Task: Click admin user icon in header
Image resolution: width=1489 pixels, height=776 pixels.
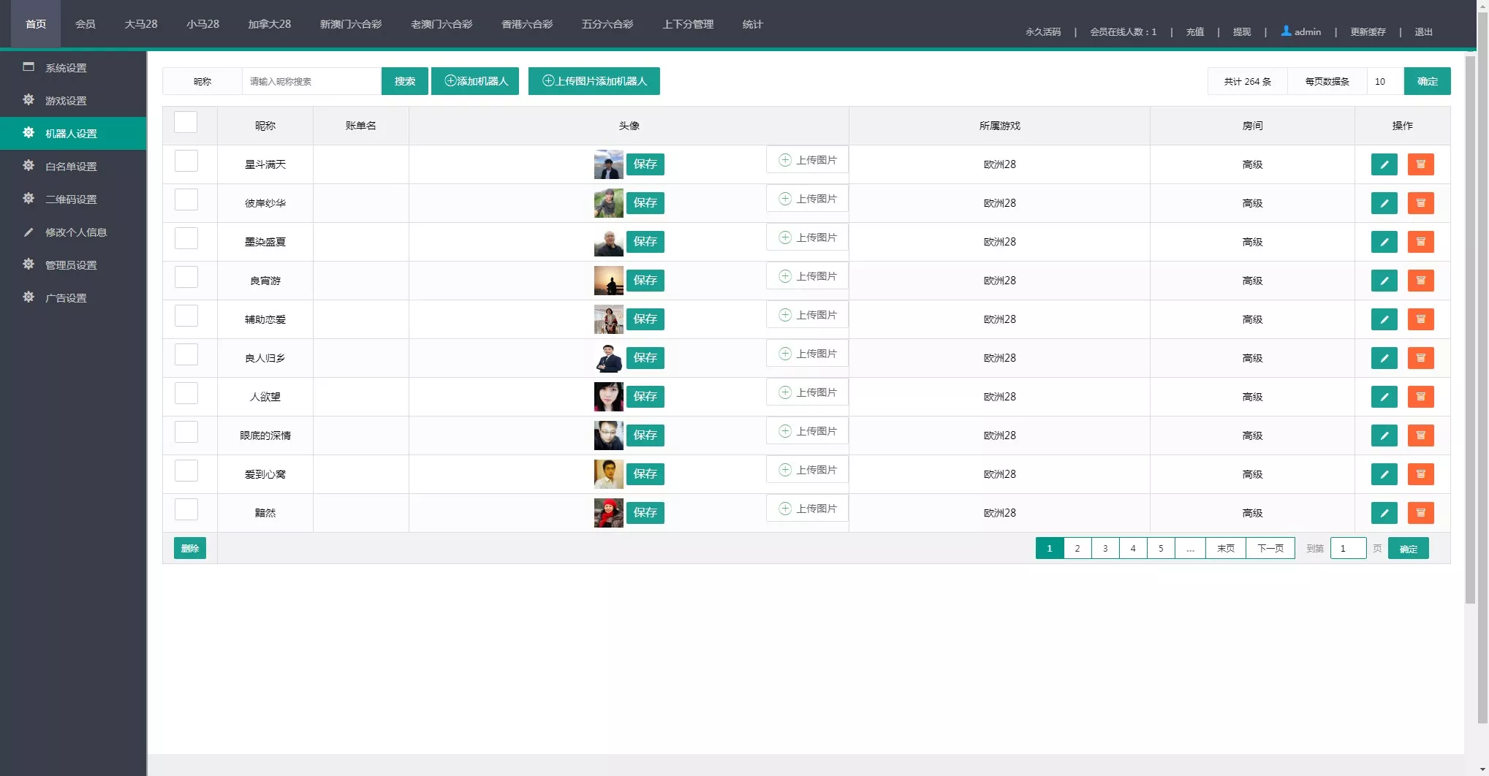Action: coord(1286,31)
